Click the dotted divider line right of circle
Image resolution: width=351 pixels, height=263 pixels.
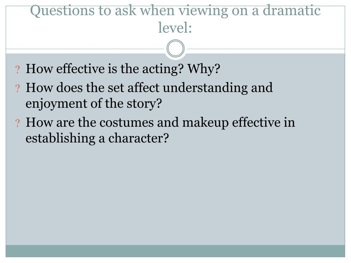[x=266, y=49]
